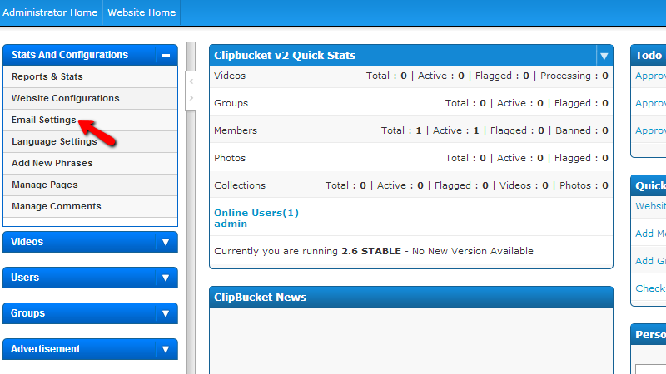This screenshot has width=666, height=374.
Task: Go to Website Home tab
Action: (142, 12)
